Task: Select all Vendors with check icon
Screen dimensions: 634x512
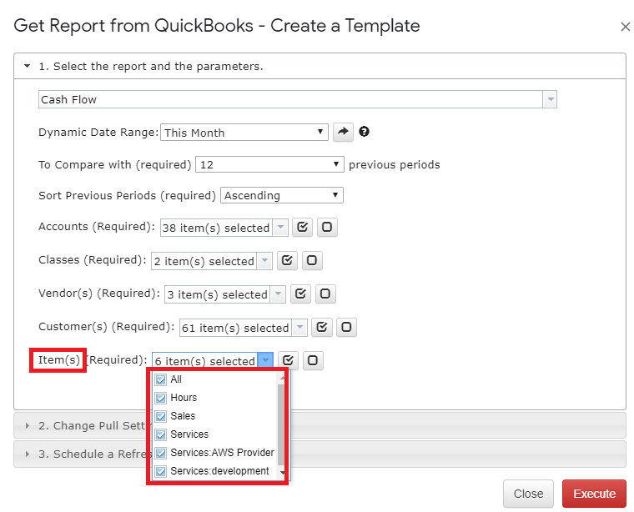Action: tap(300, 294)
